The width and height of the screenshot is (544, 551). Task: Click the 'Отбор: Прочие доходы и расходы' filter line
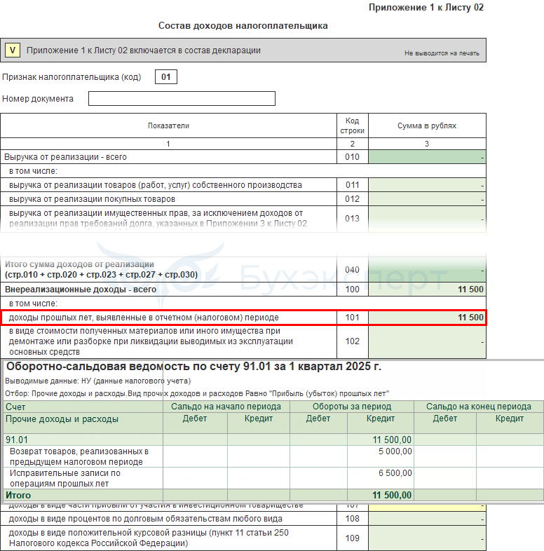197,393
